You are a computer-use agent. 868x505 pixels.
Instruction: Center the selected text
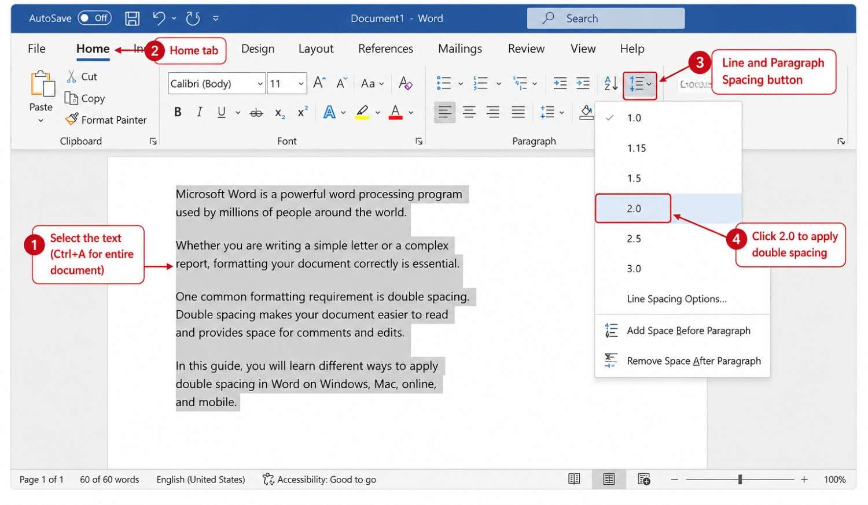pyautogui.click(x=469, y=112)
